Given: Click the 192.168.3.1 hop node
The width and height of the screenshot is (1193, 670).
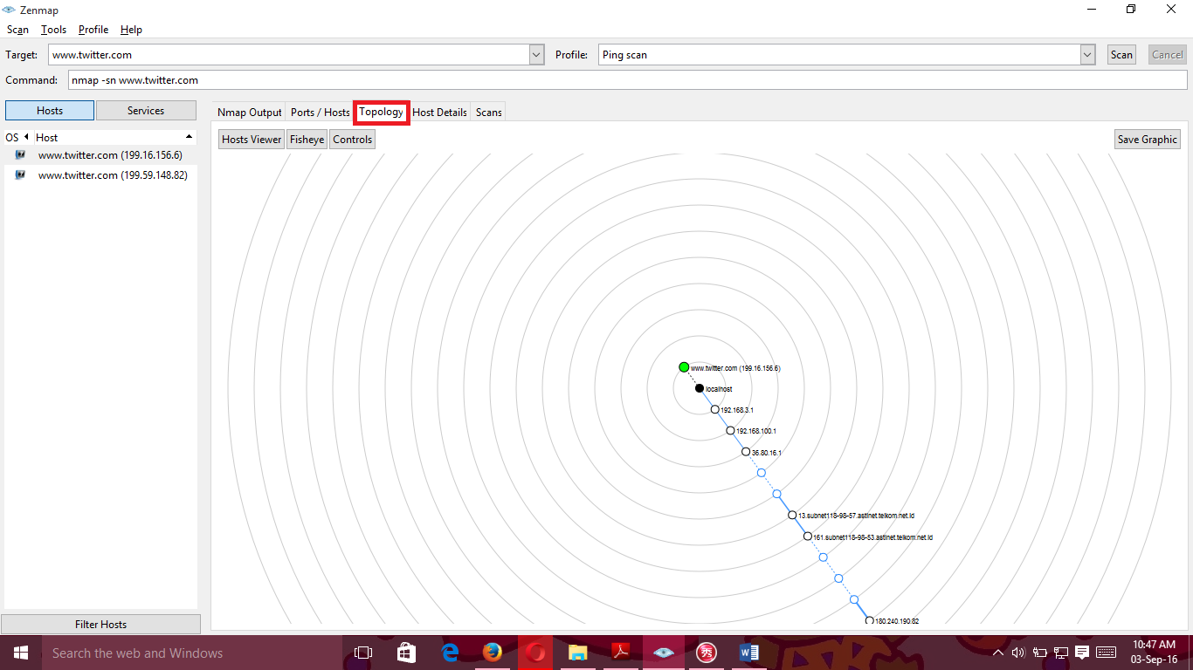Looking at the screenshot, I should (714, 408).
